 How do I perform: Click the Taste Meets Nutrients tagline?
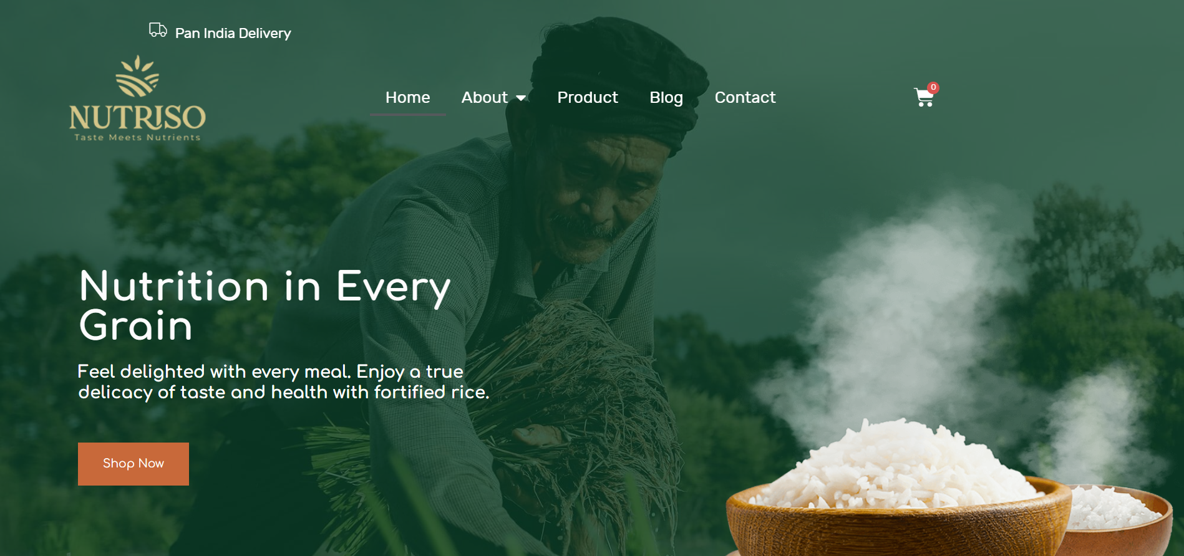137,138
